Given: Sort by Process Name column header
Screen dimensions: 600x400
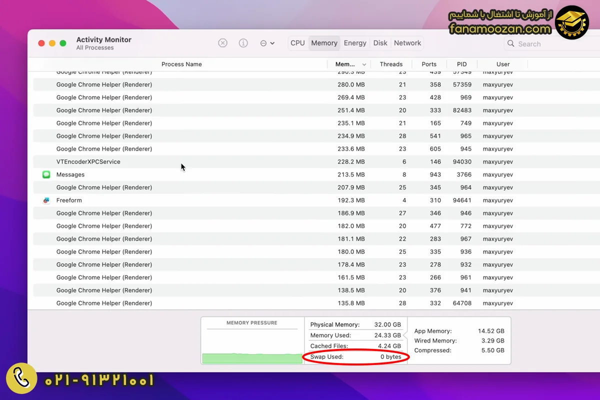Looking at the screenshot, I should pos(181,64).
